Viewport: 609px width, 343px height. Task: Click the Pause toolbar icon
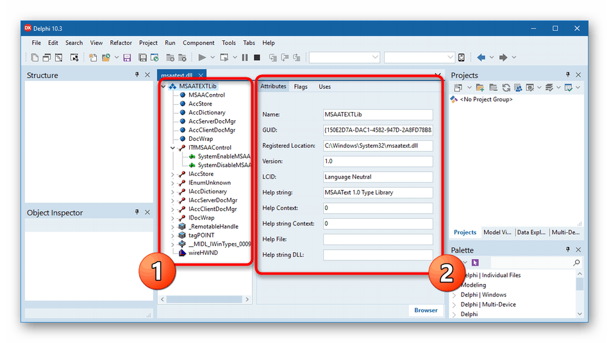[x=245, y=58]
